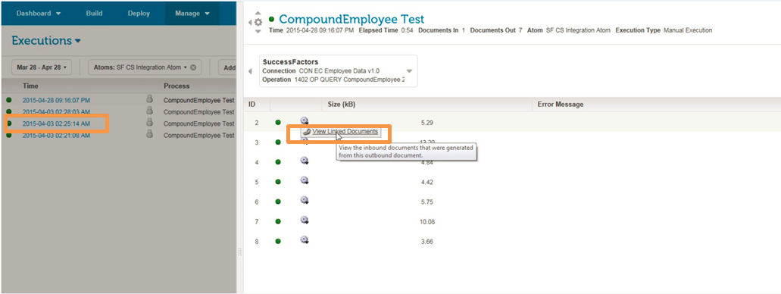Screen dimensions: 781x294
Task: Open document actions icon for ID 6
Action: [305, 200]
